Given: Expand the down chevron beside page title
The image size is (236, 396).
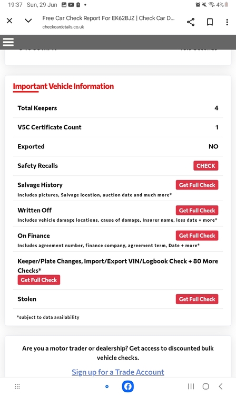Looking at the screenshot, I should 28,21.
